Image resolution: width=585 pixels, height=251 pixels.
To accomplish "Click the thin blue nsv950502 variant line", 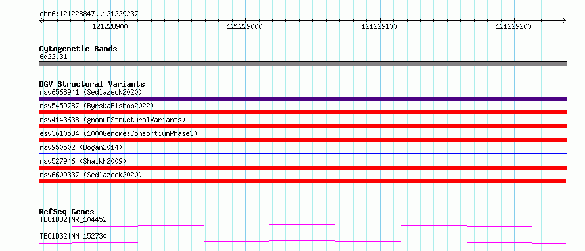I will click(302, 153).
